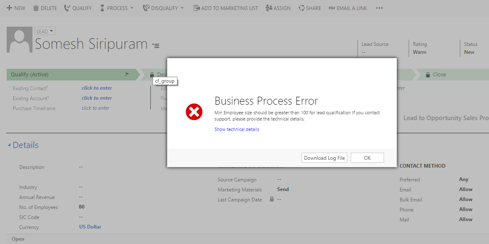The image size is (489, 244).
Task: Collapse the Details section
Action: [x=9, y=145]
